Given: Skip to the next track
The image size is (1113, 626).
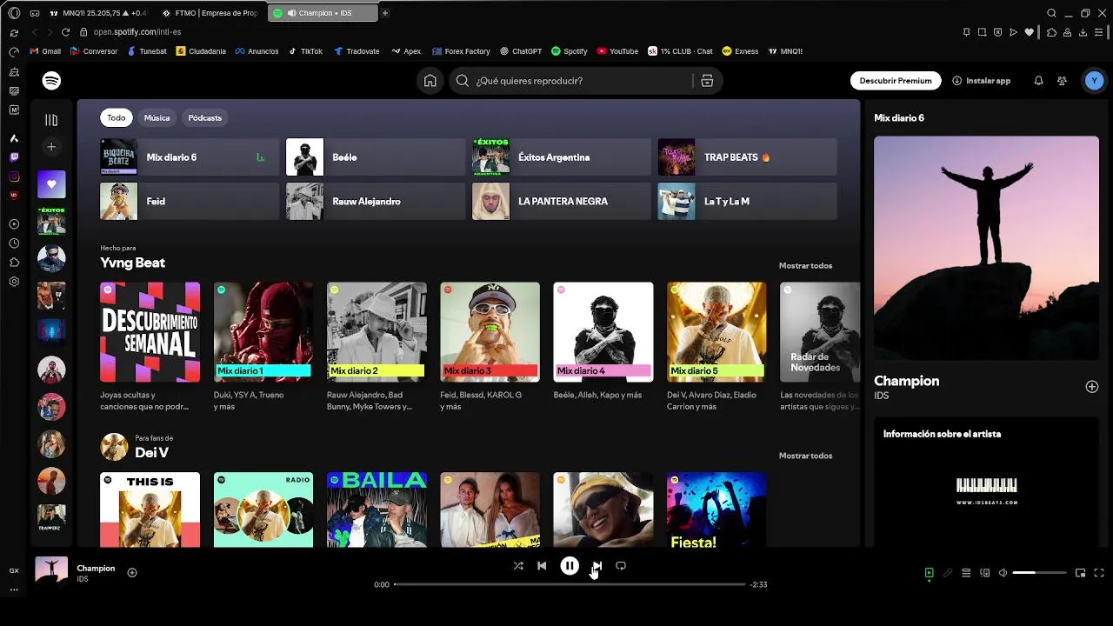Looking at the screenshot, I should coord(596,566).
